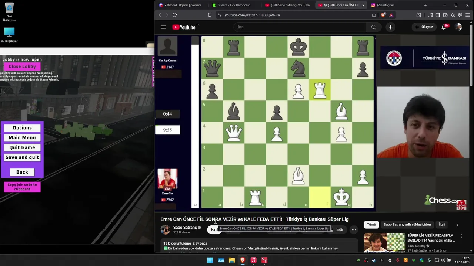Open the YouTube hamburger guide menu
Image resolution: width=474 pixels, height=266 pixels.
tap(163, 27)
